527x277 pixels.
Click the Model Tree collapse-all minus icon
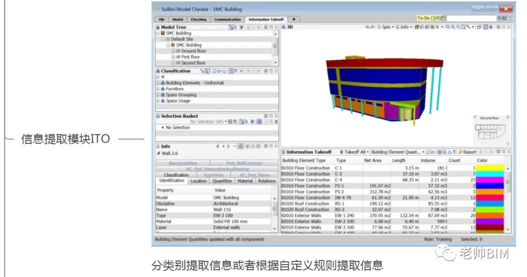(253, 27)
